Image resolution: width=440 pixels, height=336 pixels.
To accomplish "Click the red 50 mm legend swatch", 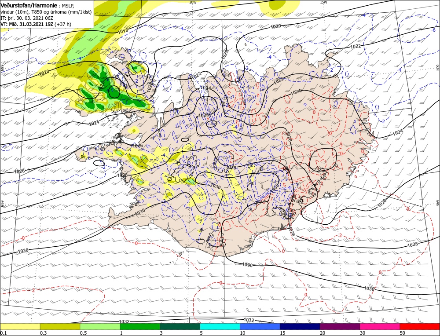I will 420,326.
